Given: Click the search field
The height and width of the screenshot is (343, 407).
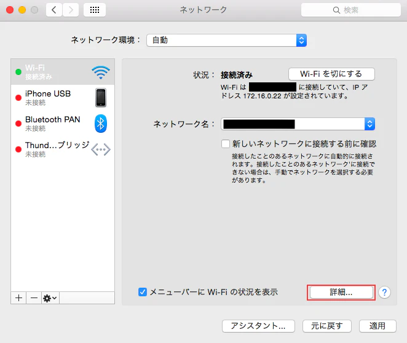Looking at the screenshot, I should [x=350, y=10].
